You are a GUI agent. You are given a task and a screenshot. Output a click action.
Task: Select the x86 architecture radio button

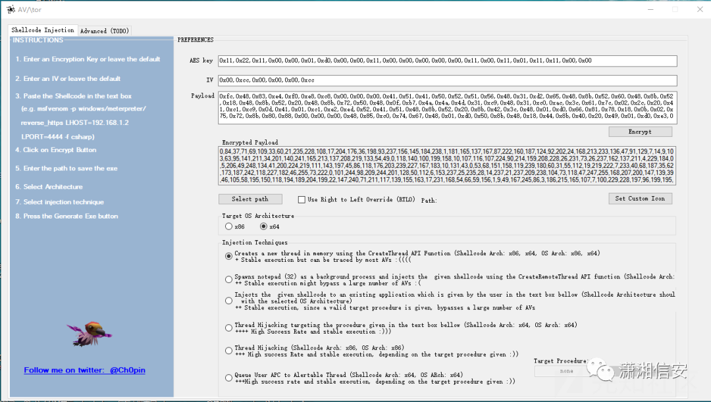click(x=228, y=226)
